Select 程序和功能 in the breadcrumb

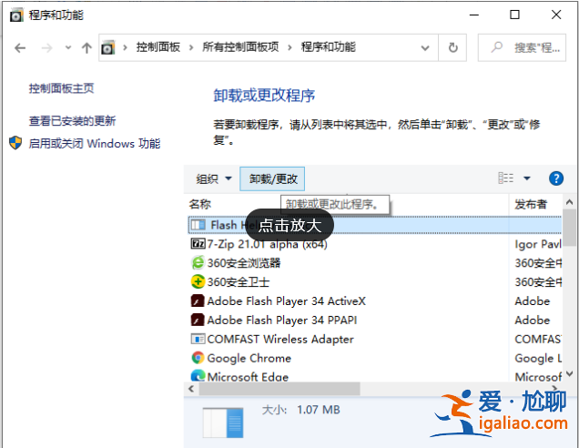(x=329, y=47)
